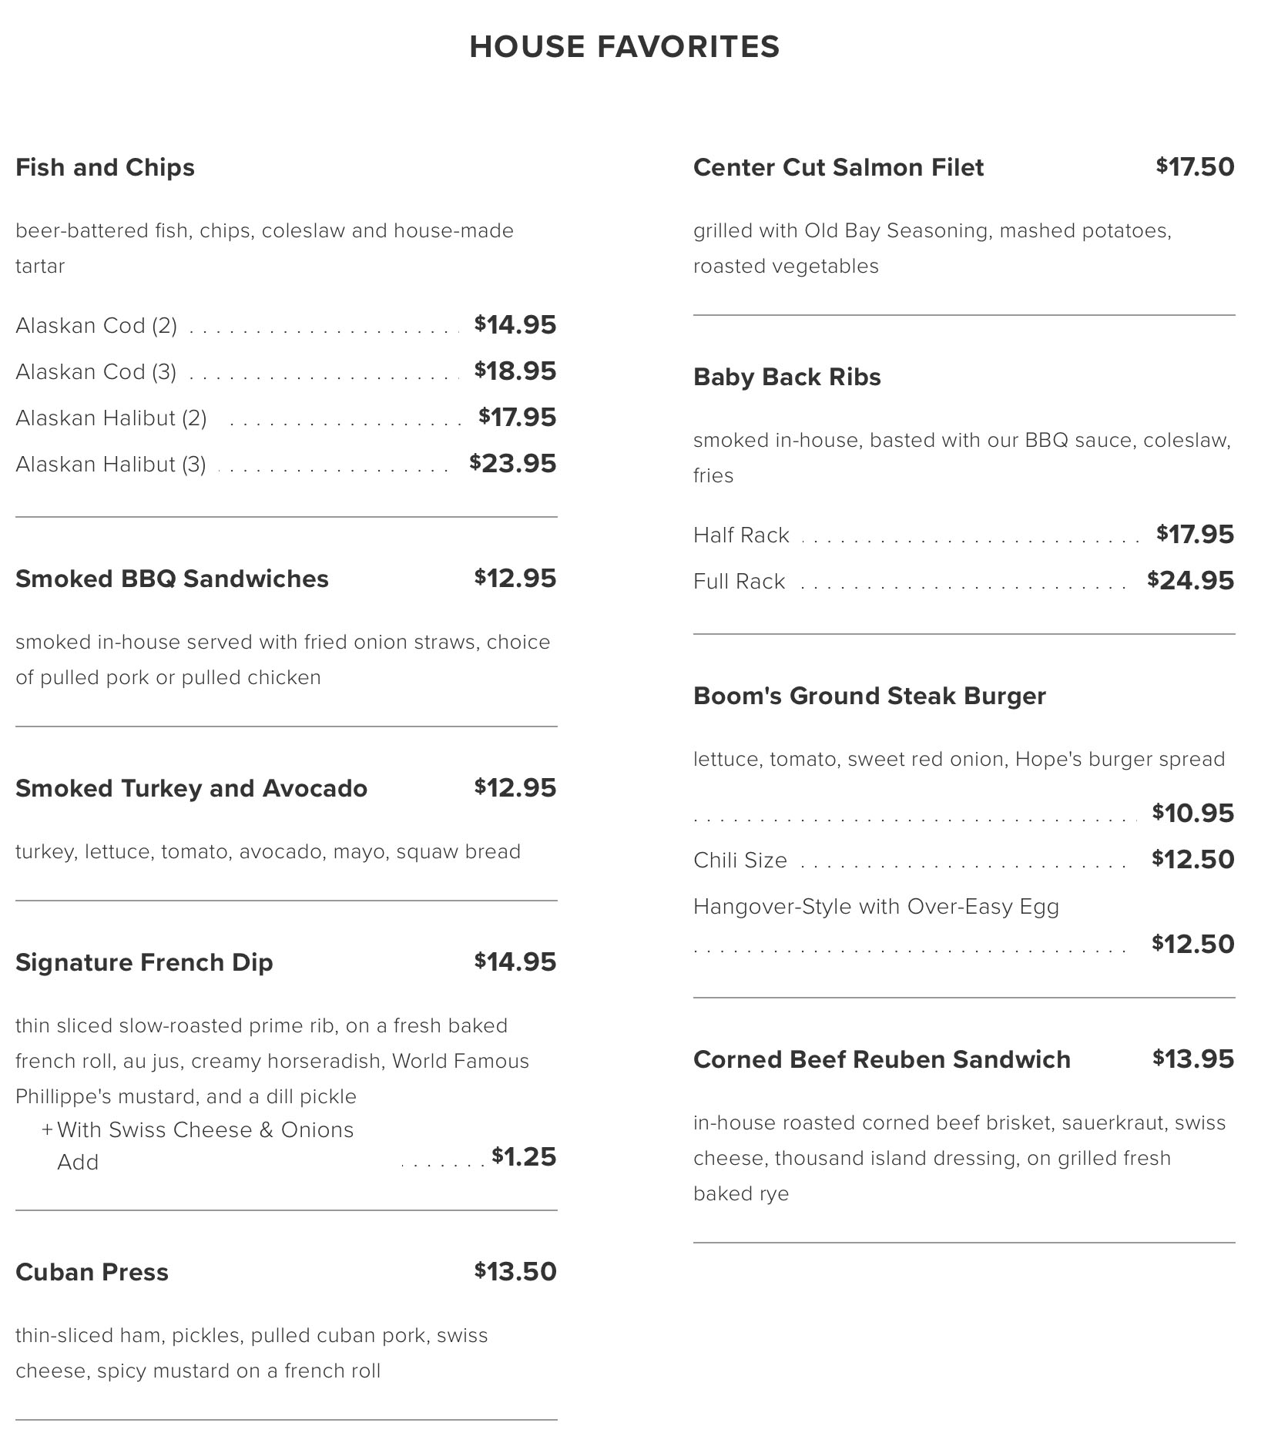Screen dimensions: 1288x1453
Task: Pick the Alaskan Halibut (2) option
Action: (x=111, y=418)
